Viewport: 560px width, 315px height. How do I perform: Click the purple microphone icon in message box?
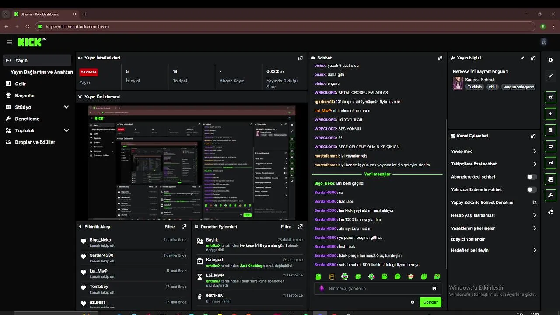pyautogui.click(x=322, y=288)
